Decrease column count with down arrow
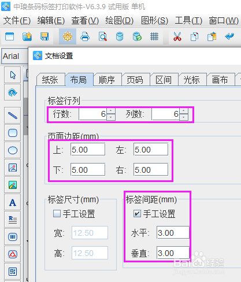 [x=184, y=117]
